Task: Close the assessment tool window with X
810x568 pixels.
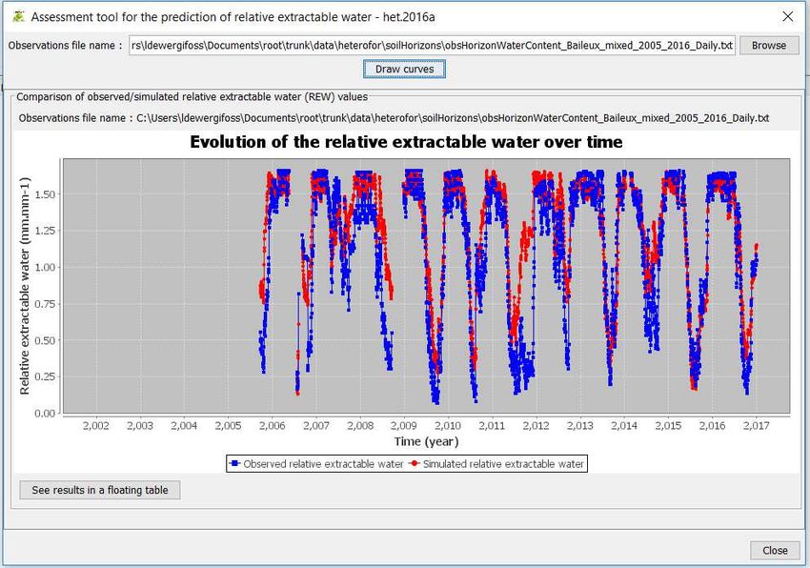Action: coord(788,16)
